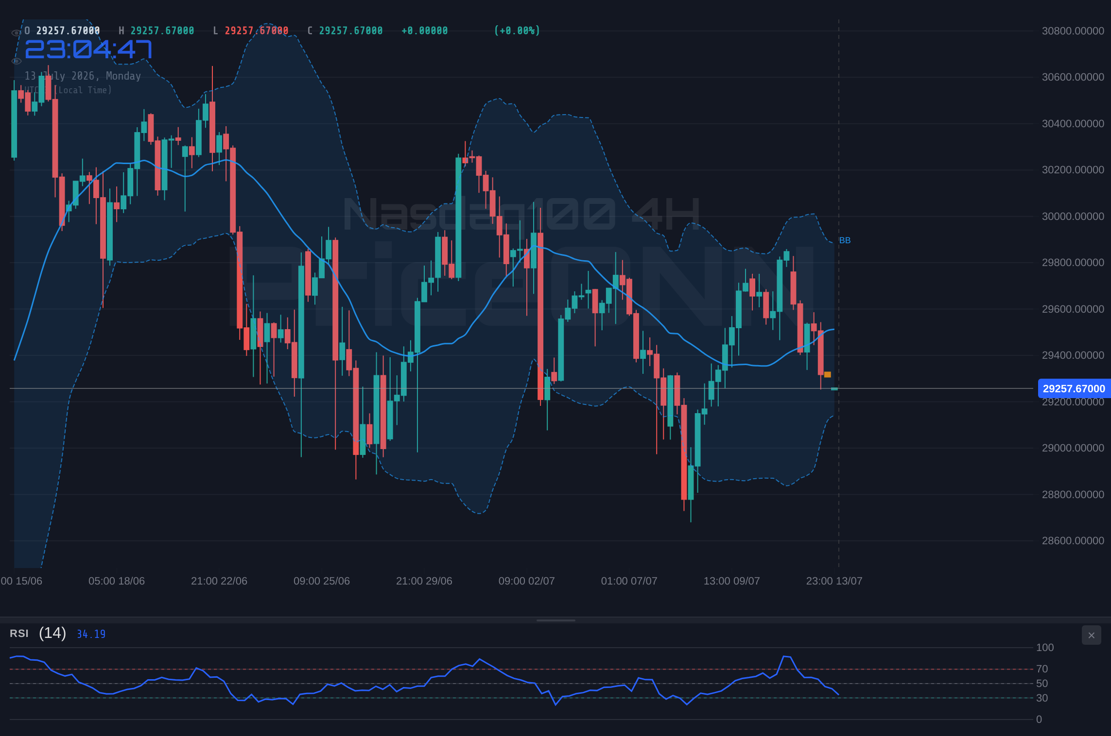Click the 29800.00000 price axis label

pos(1073,263)
